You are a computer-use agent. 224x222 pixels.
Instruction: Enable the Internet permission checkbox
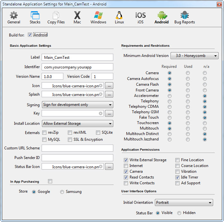(x=126, y=166)
